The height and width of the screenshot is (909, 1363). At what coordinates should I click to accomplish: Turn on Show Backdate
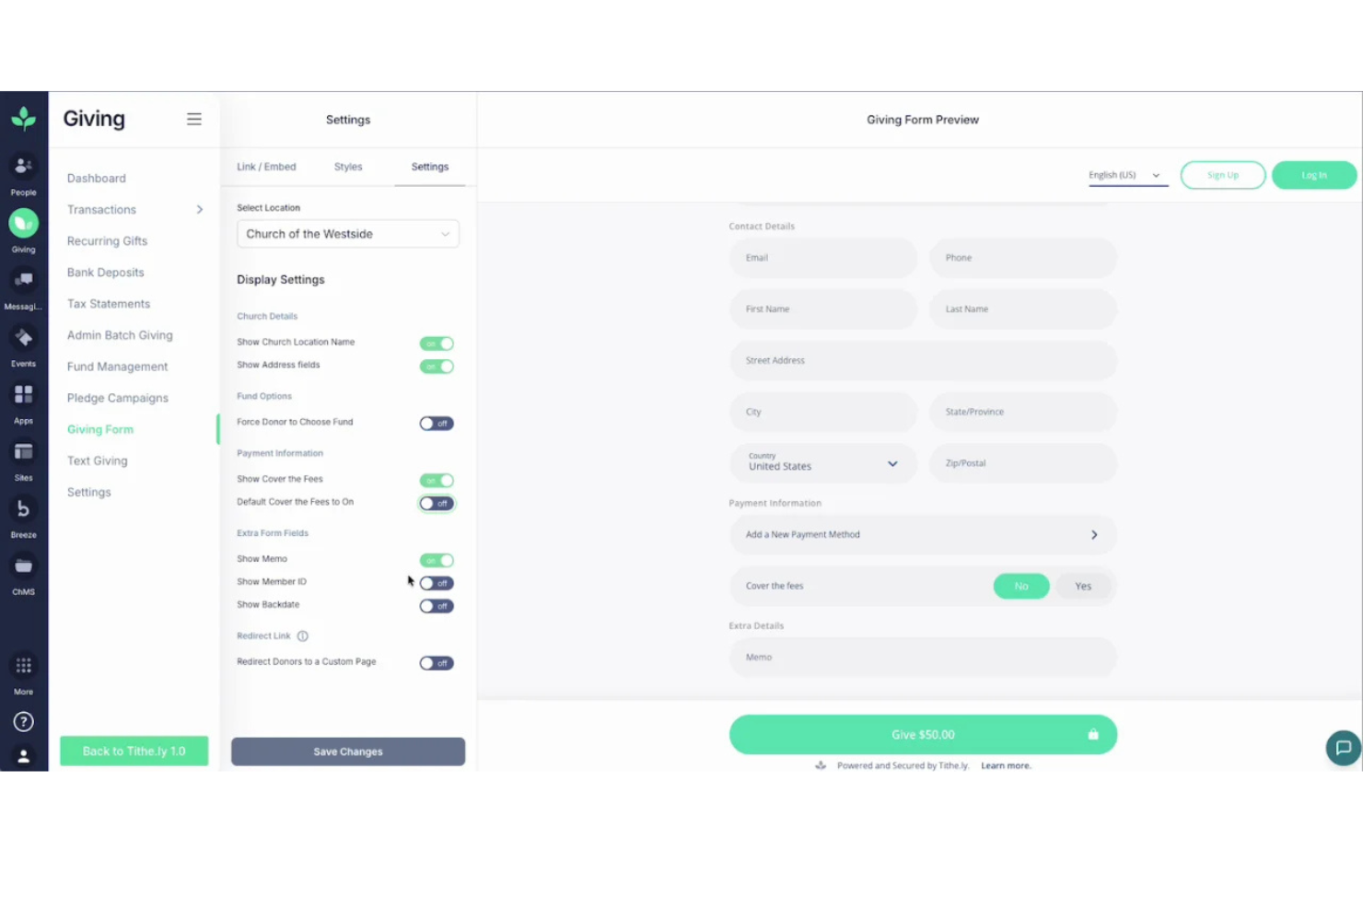coord(436,606)
